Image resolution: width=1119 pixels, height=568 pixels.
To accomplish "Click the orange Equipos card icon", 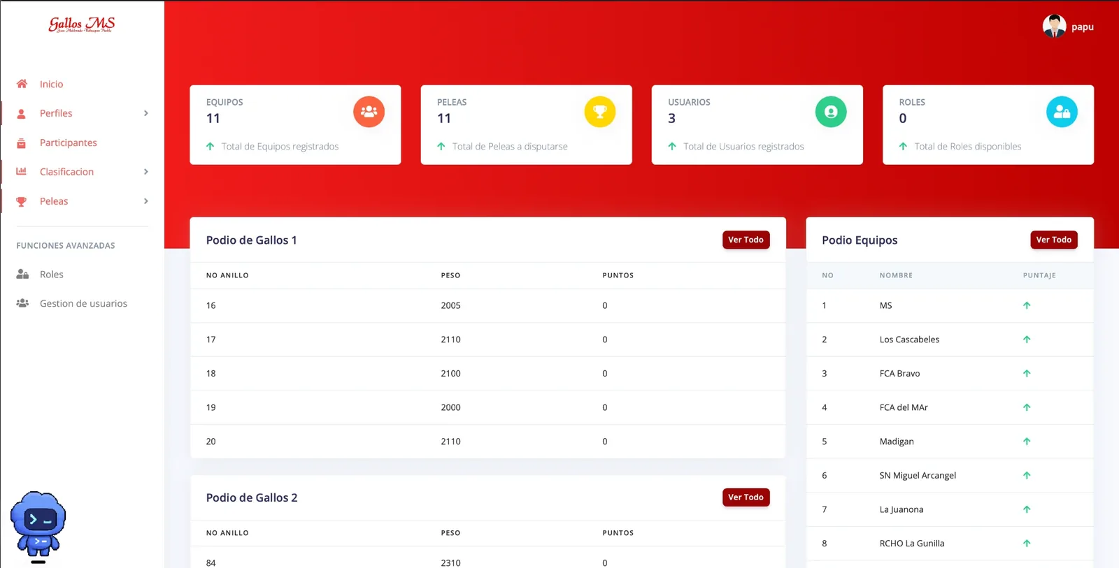I will click(x=369, y=112).
